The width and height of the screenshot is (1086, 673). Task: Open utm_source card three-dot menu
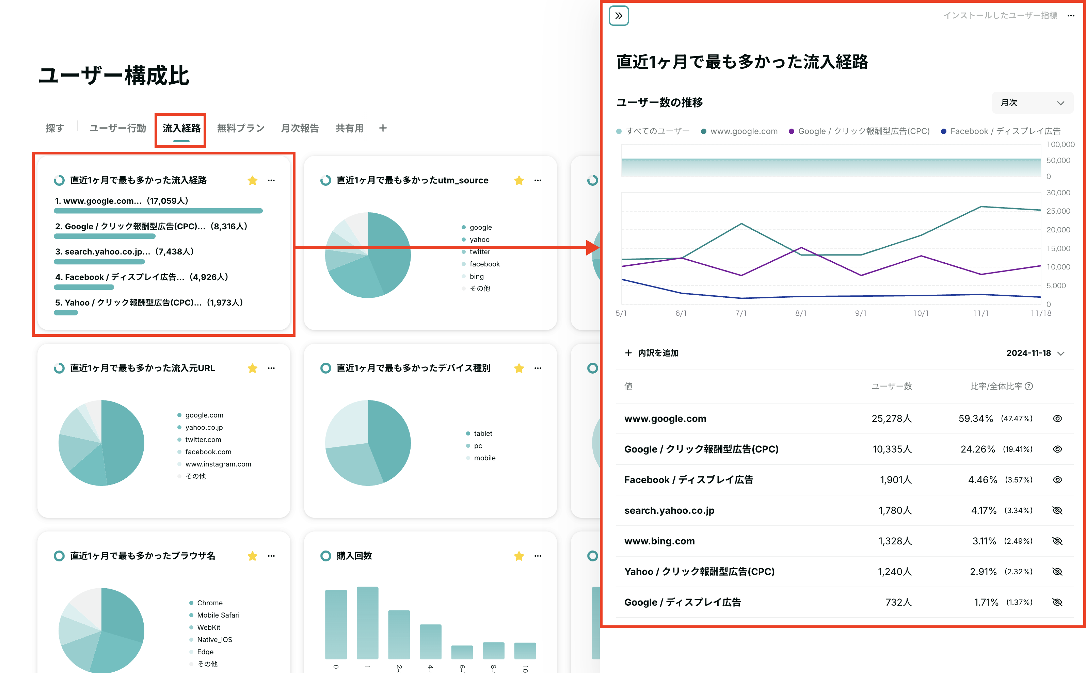tap(538, 180)
